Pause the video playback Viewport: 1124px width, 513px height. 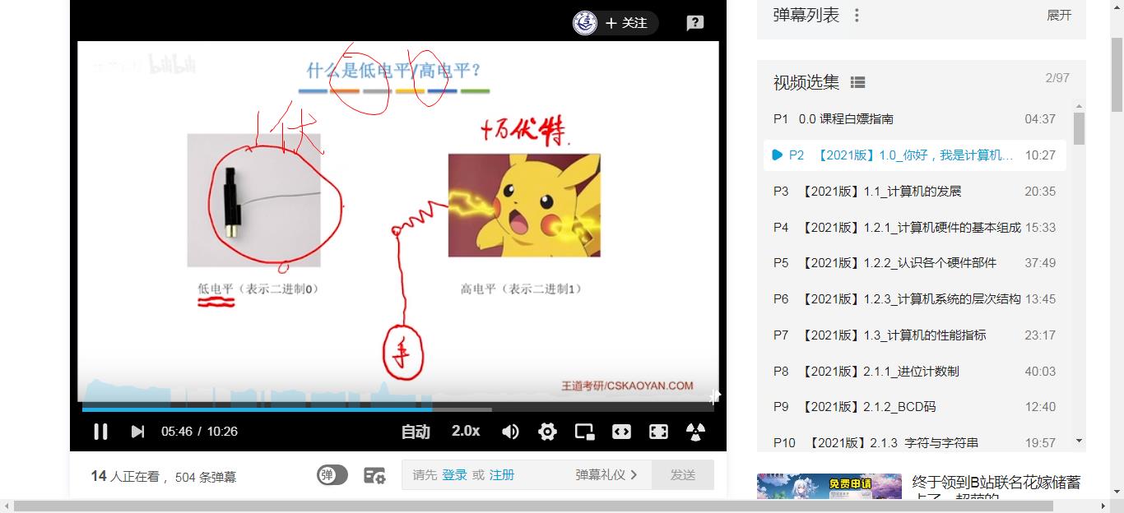[100, 432]
